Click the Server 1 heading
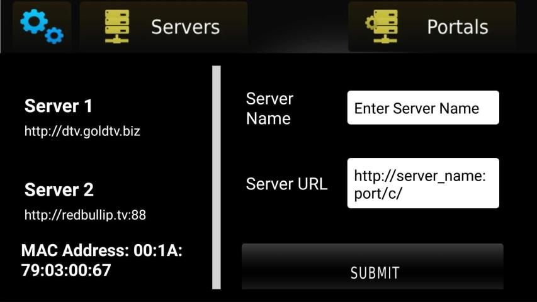The height and width of the screenshot is (302, 537). pyautogui.click(x=58, y=106)
